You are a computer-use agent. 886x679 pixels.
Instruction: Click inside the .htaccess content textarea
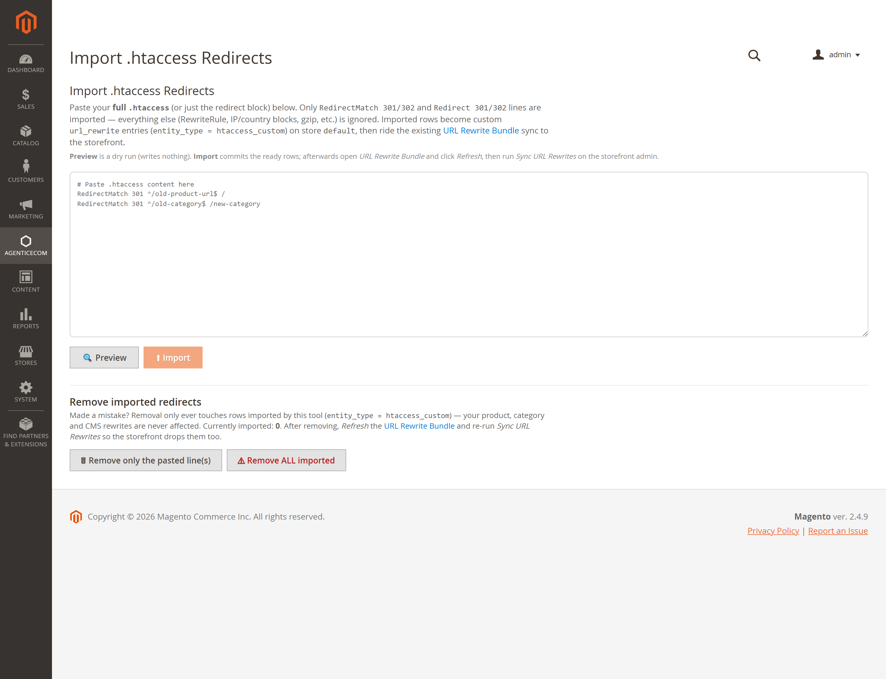click(x=469, y=254)
